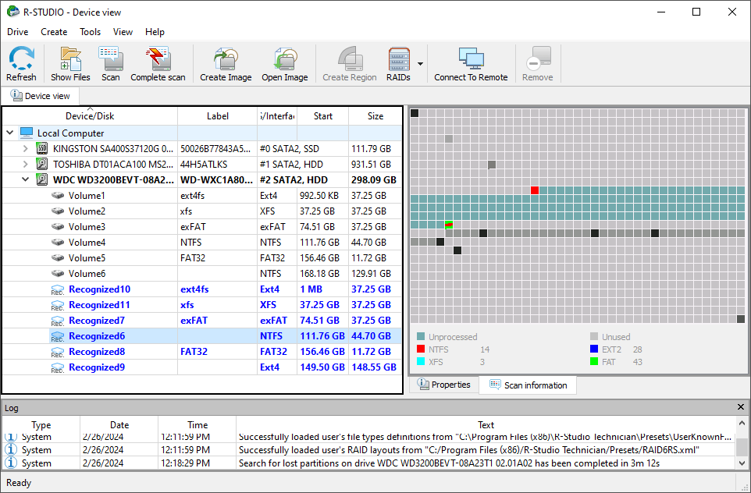Switch to the Scan information tab
The image size is (751, 493).
[x=528, y=385]
